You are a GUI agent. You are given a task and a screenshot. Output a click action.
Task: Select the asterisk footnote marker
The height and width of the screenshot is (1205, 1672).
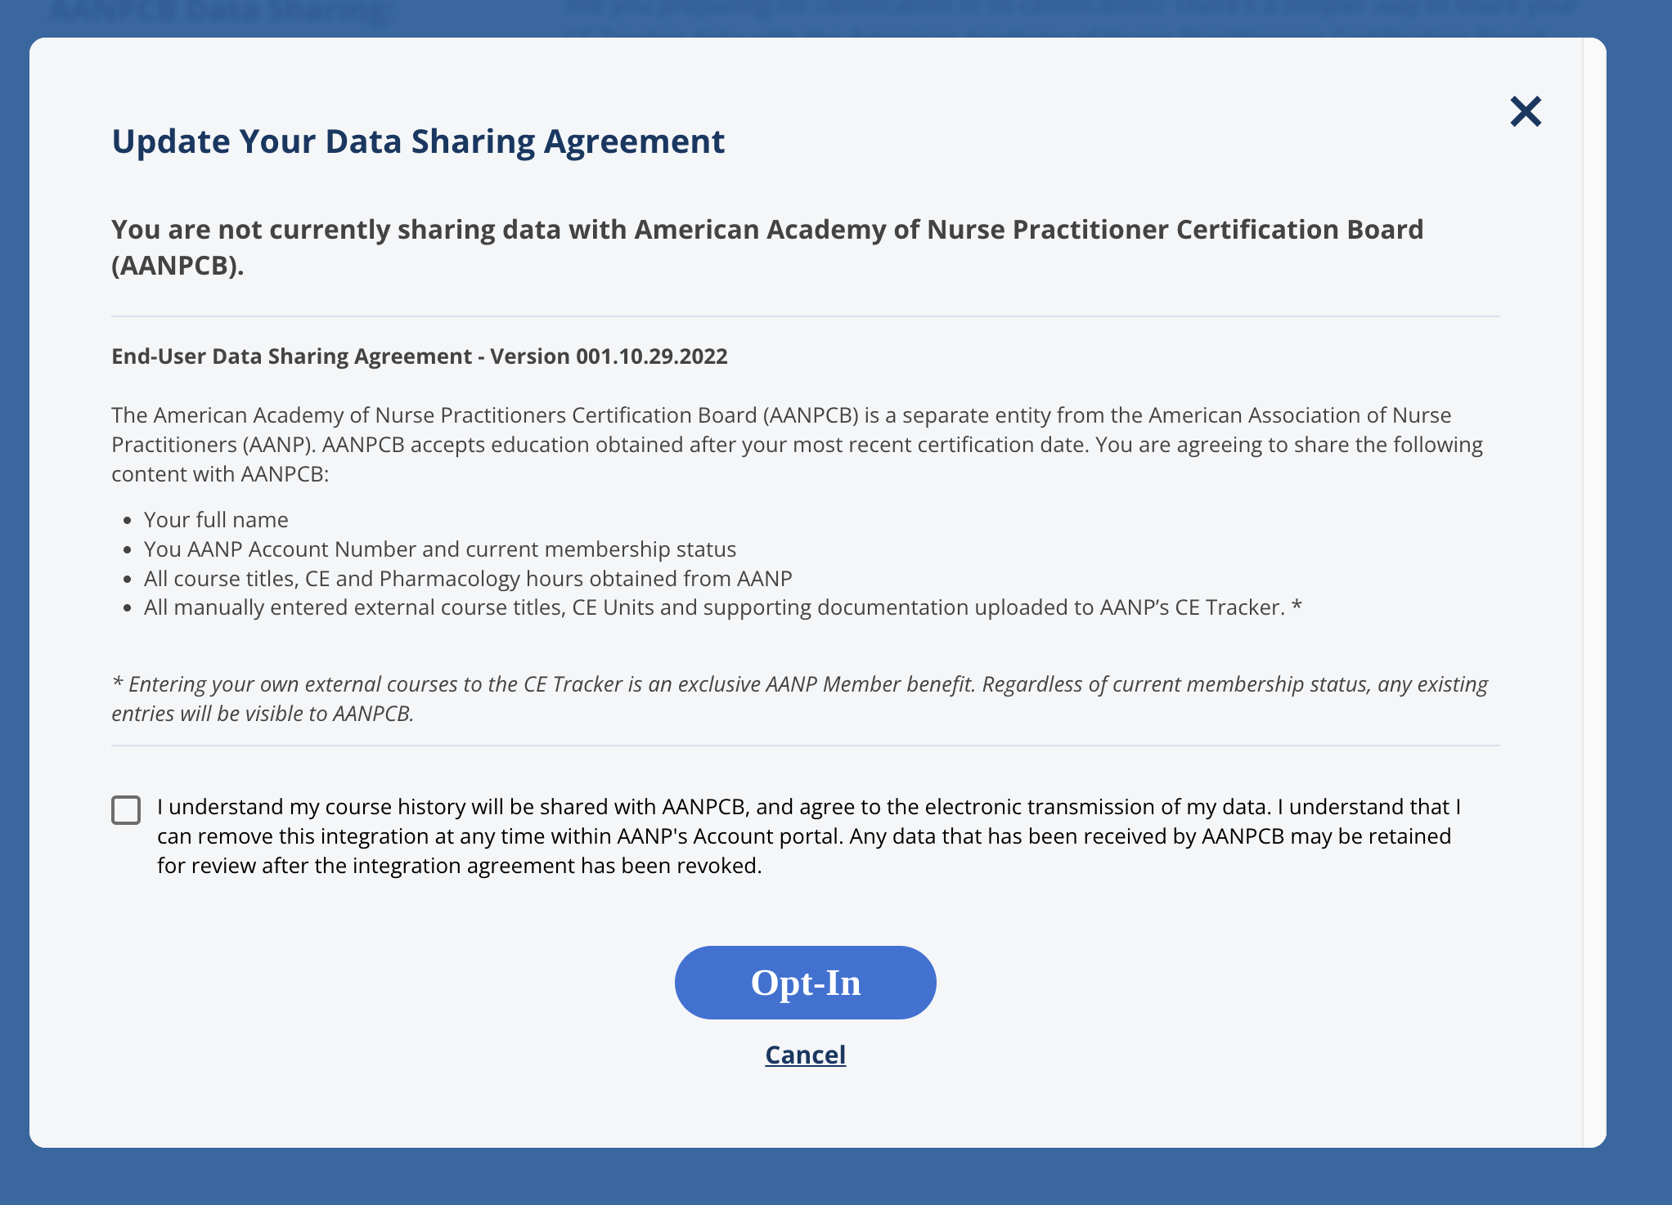click(x=1296, y=607)
